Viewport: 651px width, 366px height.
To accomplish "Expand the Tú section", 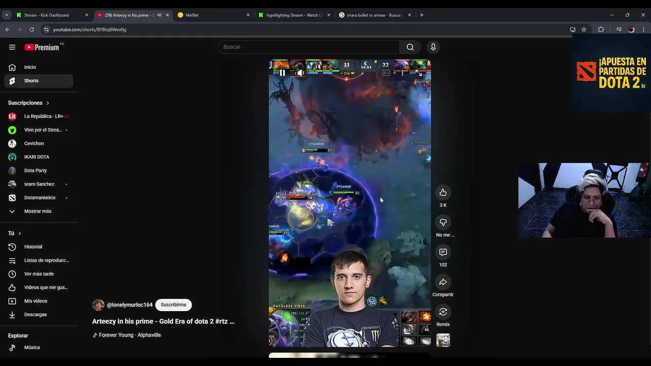I will coord(15,233).
